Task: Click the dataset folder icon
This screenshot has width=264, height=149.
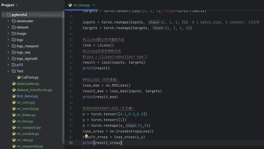Action: point(14,27)
